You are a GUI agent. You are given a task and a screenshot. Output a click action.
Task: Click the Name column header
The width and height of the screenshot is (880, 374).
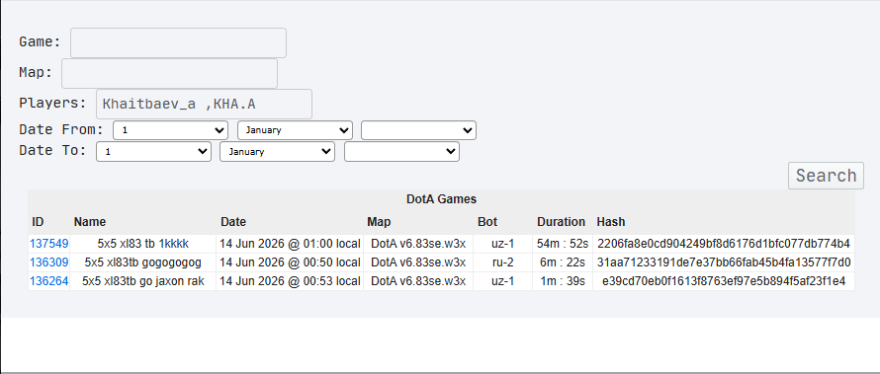90,222
